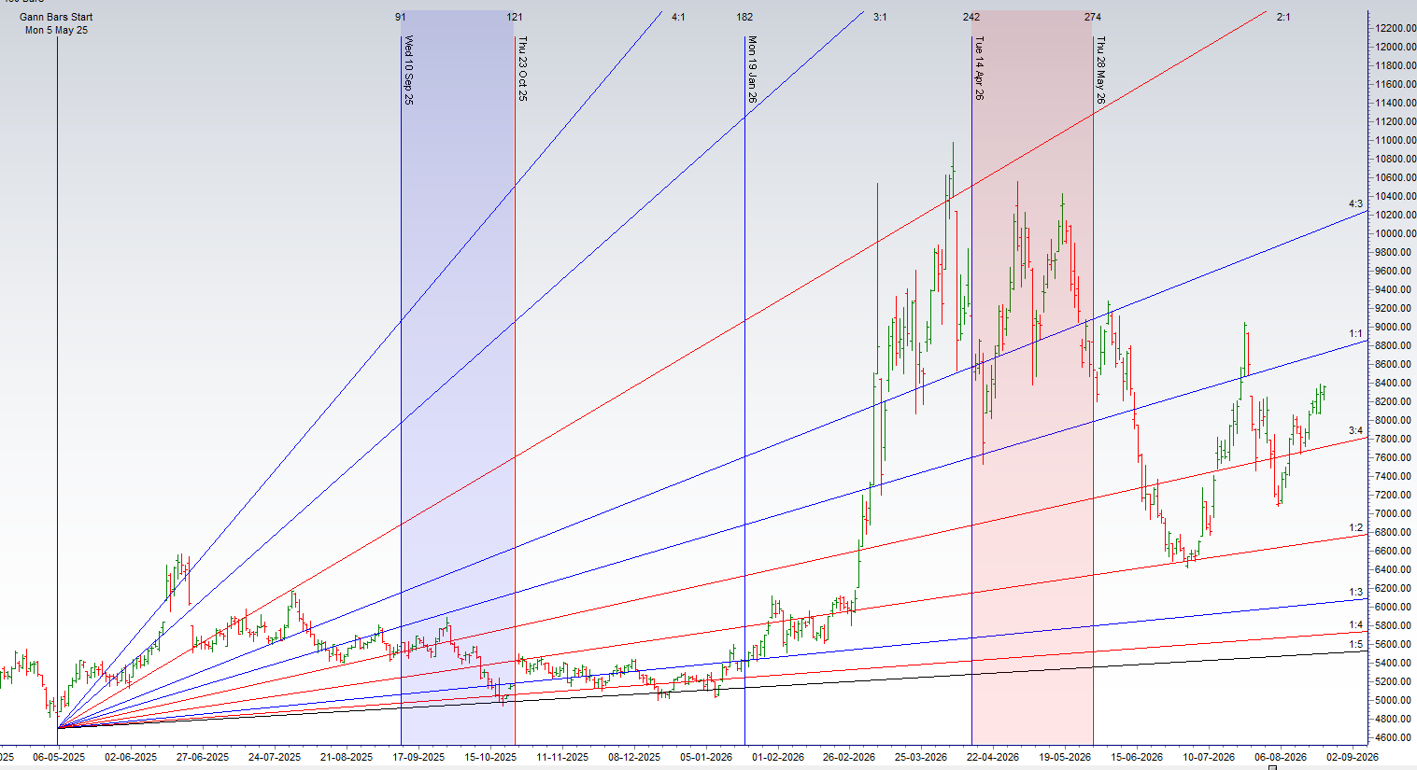Click the 6400.00 price on the price scale
Screen dimensions: 1417x770
point(1395,569)
